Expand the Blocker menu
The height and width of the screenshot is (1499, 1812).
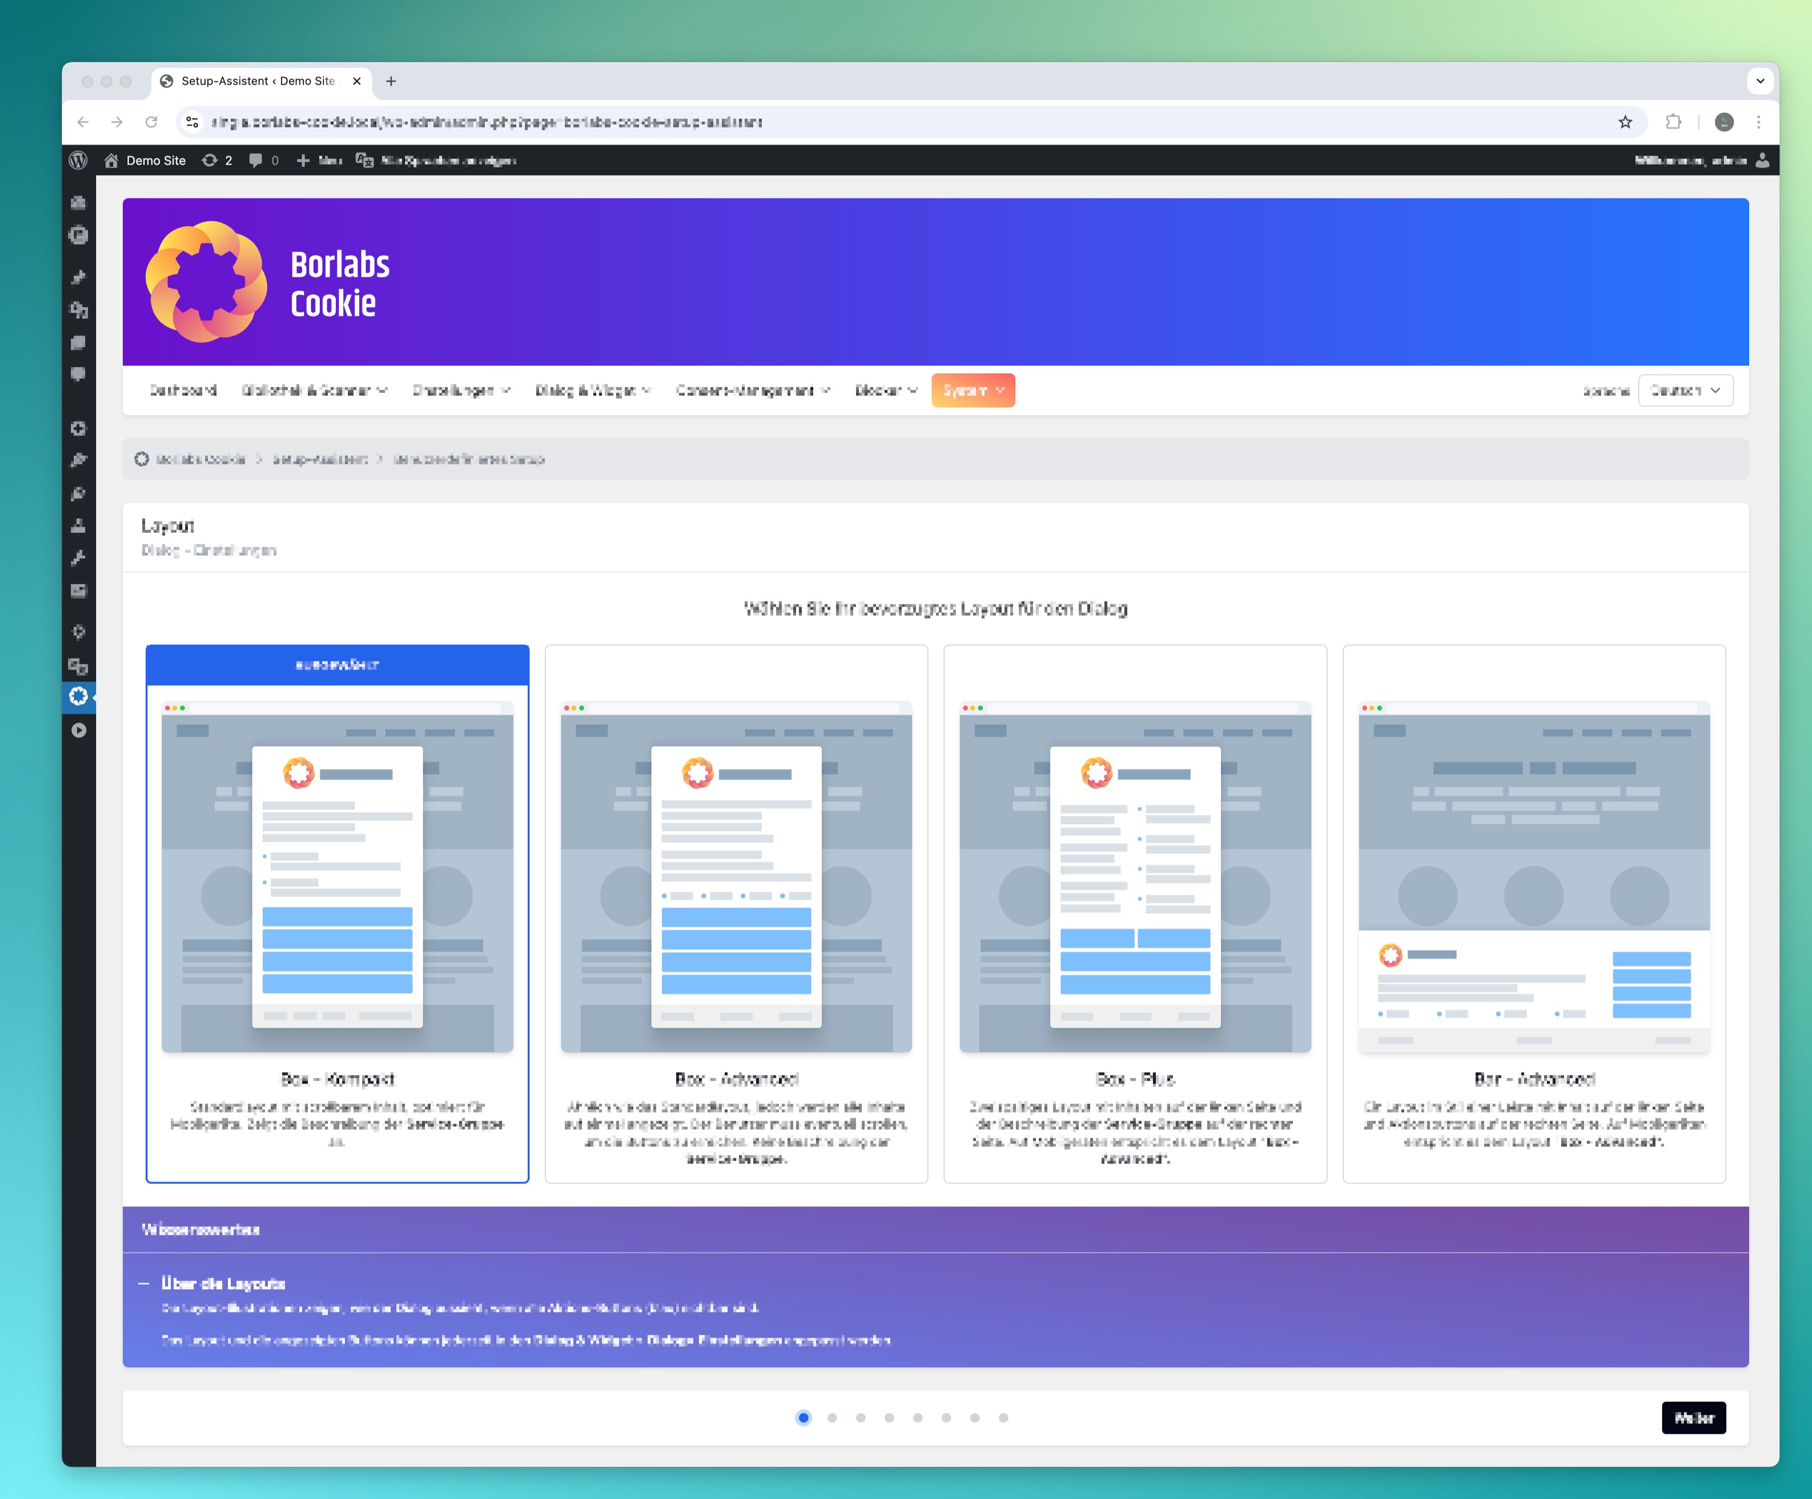coord(886,391)
